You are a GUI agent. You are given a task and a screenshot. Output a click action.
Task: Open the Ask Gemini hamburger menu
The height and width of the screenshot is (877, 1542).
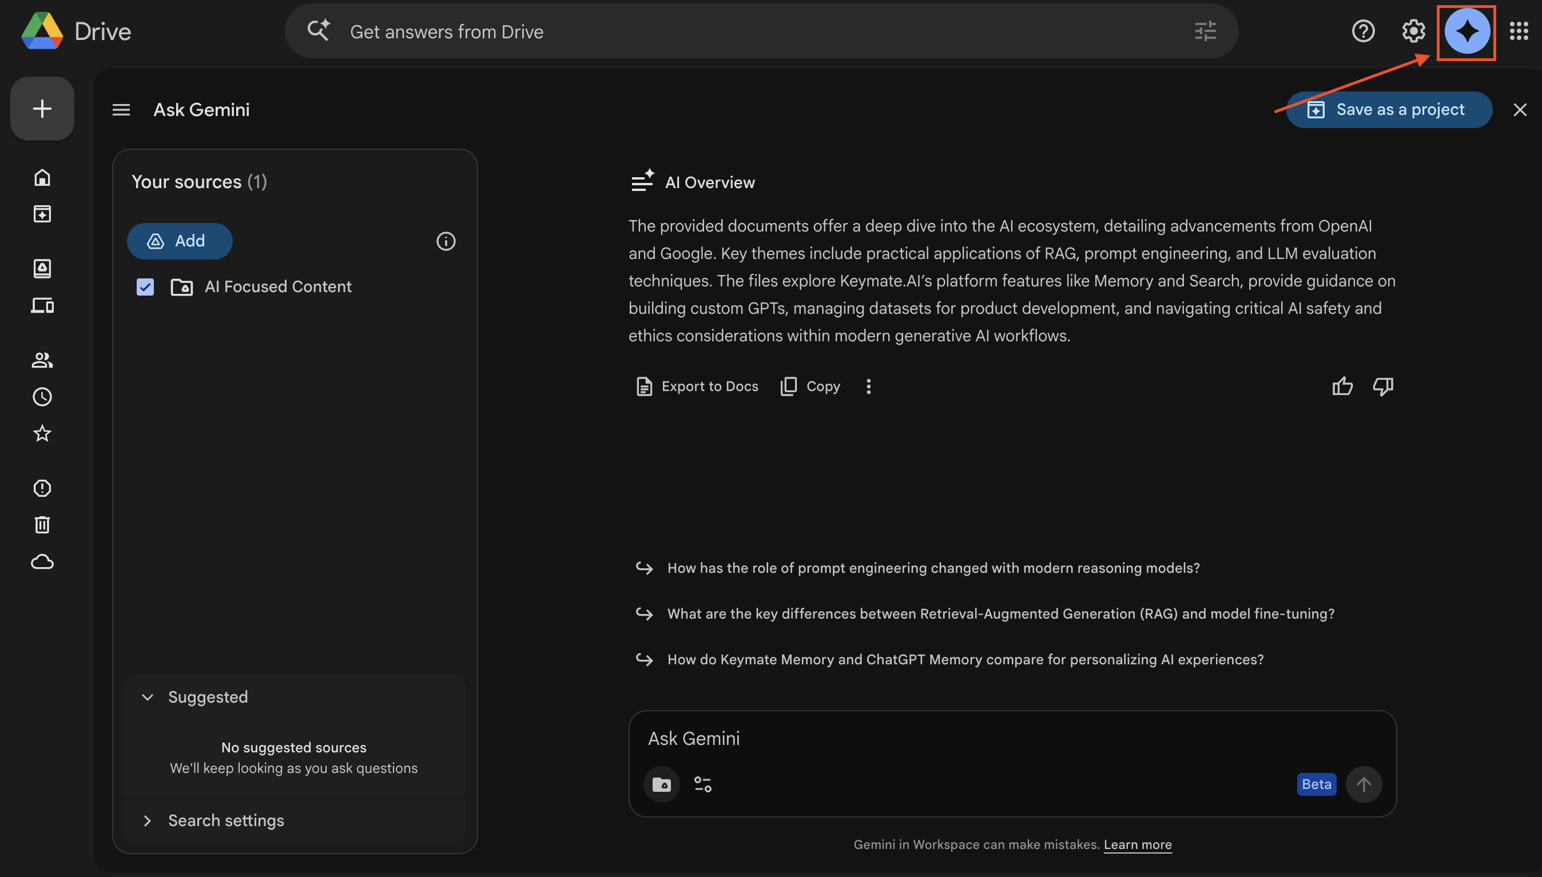[121, 110]
